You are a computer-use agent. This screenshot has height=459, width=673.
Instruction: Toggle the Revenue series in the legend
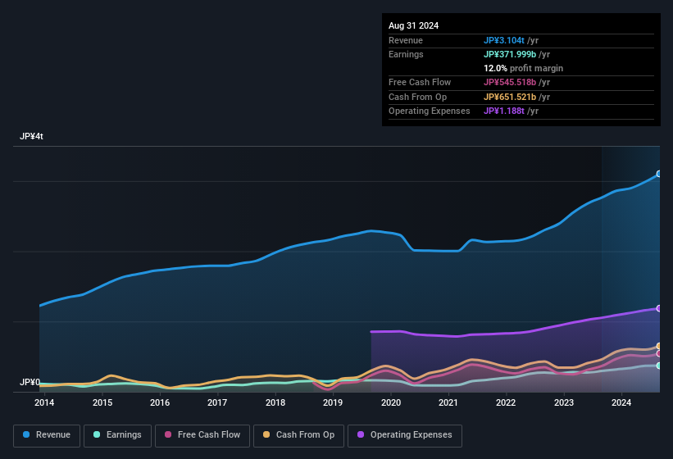tap(47, 434)
